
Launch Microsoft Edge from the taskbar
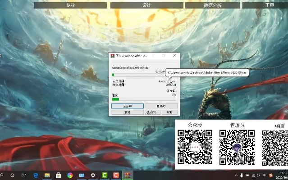[x=36, y=175]
